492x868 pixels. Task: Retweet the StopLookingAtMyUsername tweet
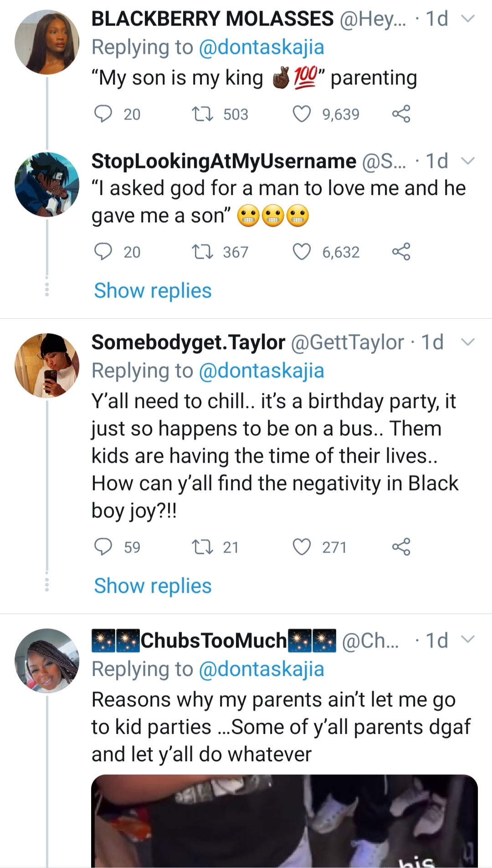tap(202, 251)
